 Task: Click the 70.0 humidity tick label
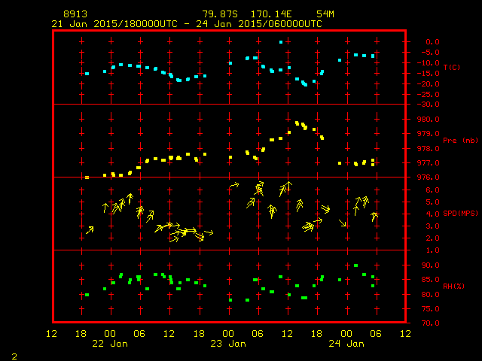click(430, 323)
